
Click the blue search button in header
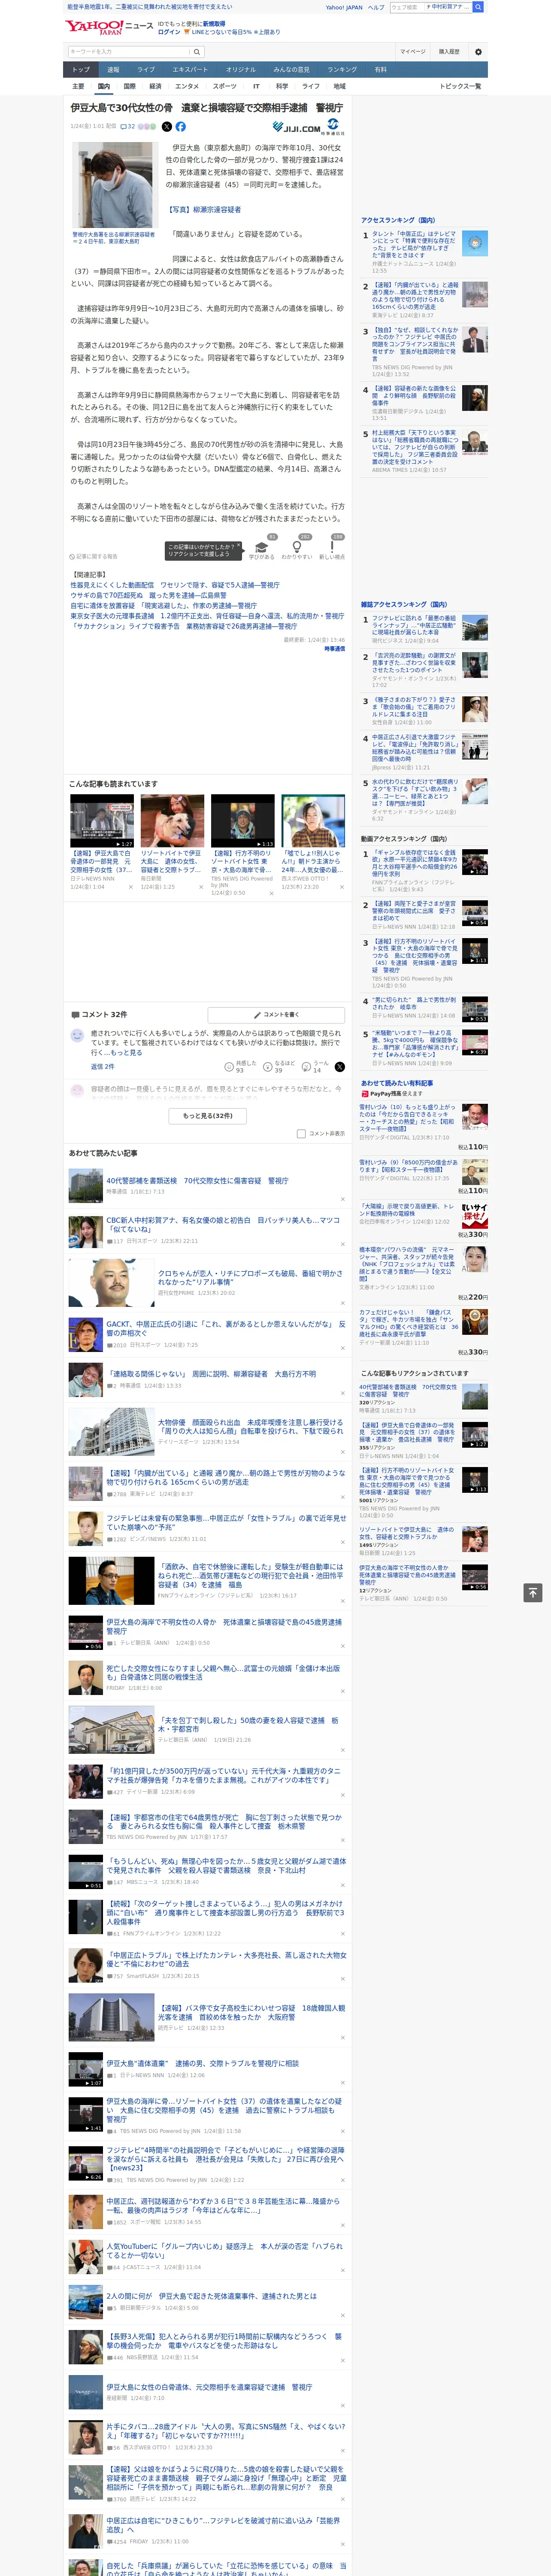[x=478, y=7]
